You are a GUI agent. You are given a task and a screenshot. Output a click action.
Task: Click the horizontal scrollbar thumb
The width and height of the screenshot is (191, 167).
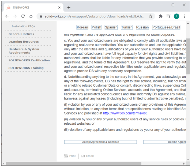click(74, 164)
